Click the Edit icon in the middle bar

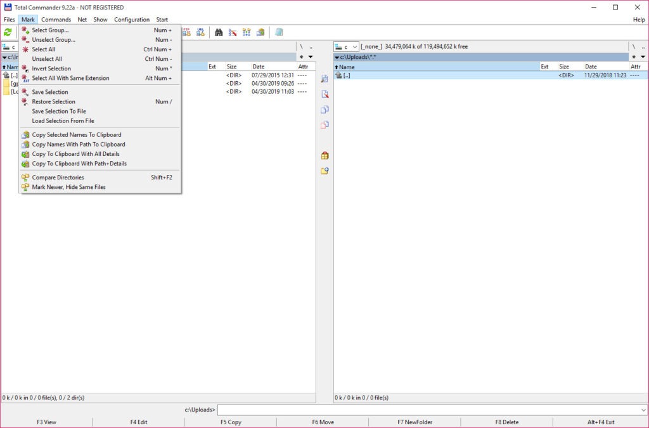tap(324, 94)
